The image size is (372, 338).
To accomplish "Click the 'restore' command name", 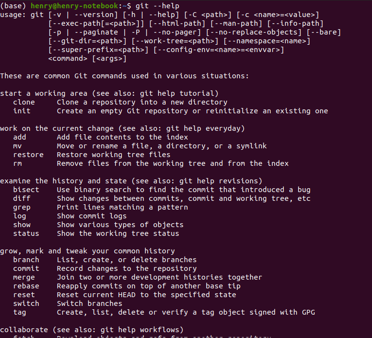I will click(x=28, y=155).
